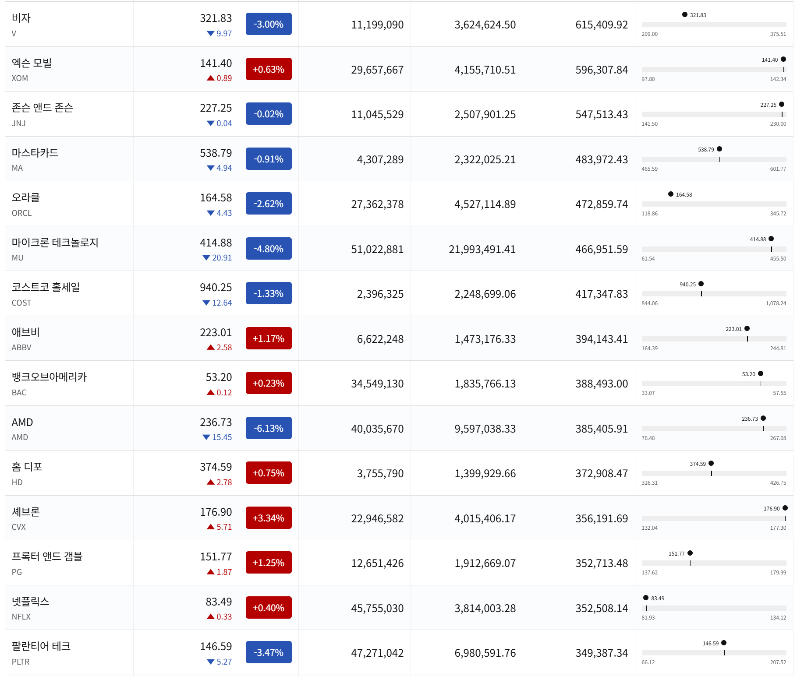This screenshot has height=676, width=797.
Task: Select the trading value 4,527,114.89
Action: pyautogui.click(x=485, y=204)
